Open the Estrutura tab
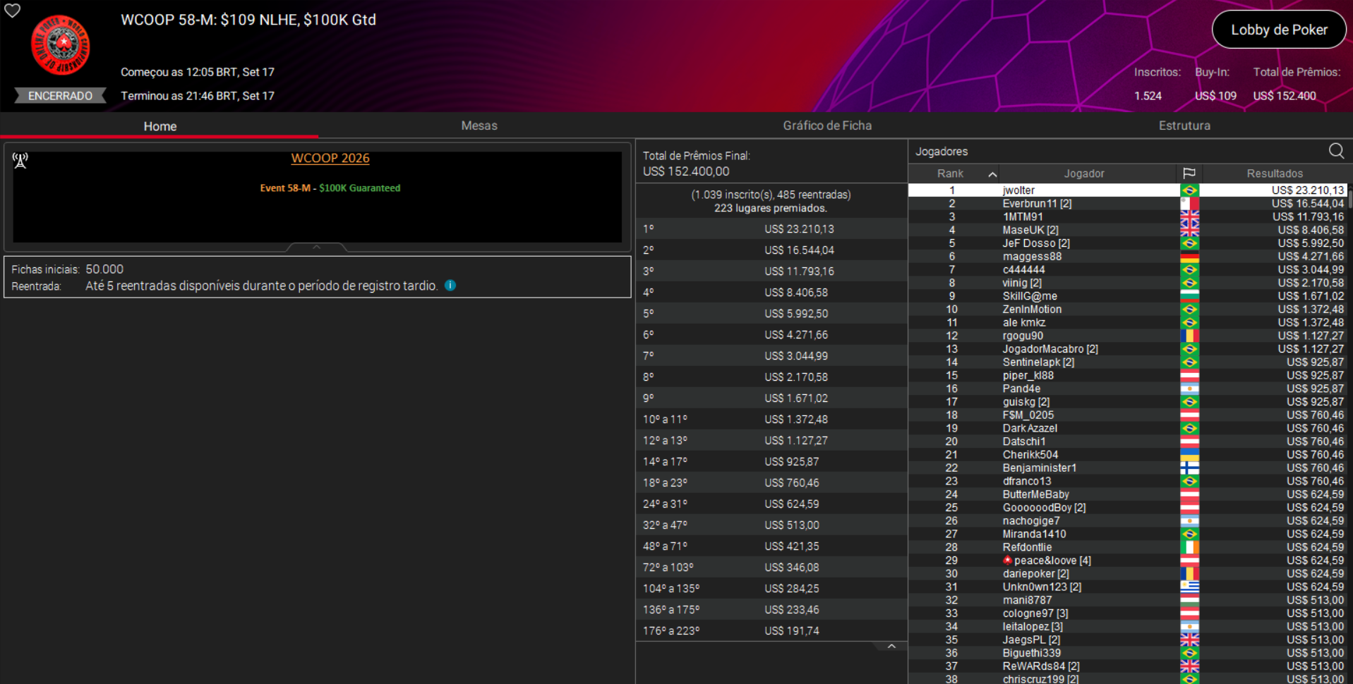The height and width of the screenshot is (684, 1353). [1184, 126]
